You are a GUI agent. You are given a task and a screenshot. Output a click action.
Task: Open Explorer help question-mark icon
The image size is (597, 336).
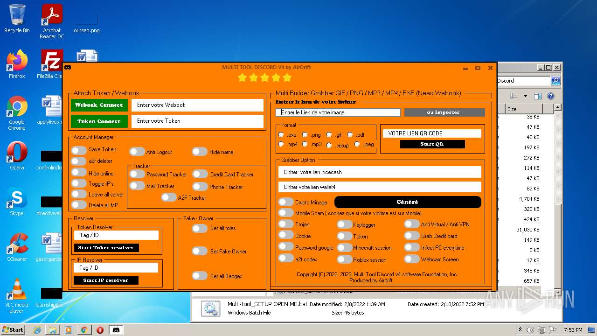point(550,96)
